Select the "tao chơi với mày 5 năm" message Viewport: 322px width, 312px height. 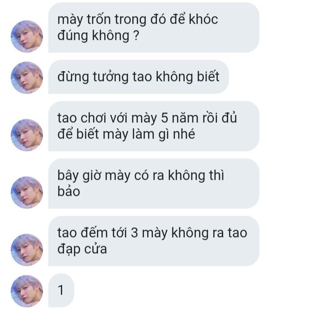pos(153,126)
